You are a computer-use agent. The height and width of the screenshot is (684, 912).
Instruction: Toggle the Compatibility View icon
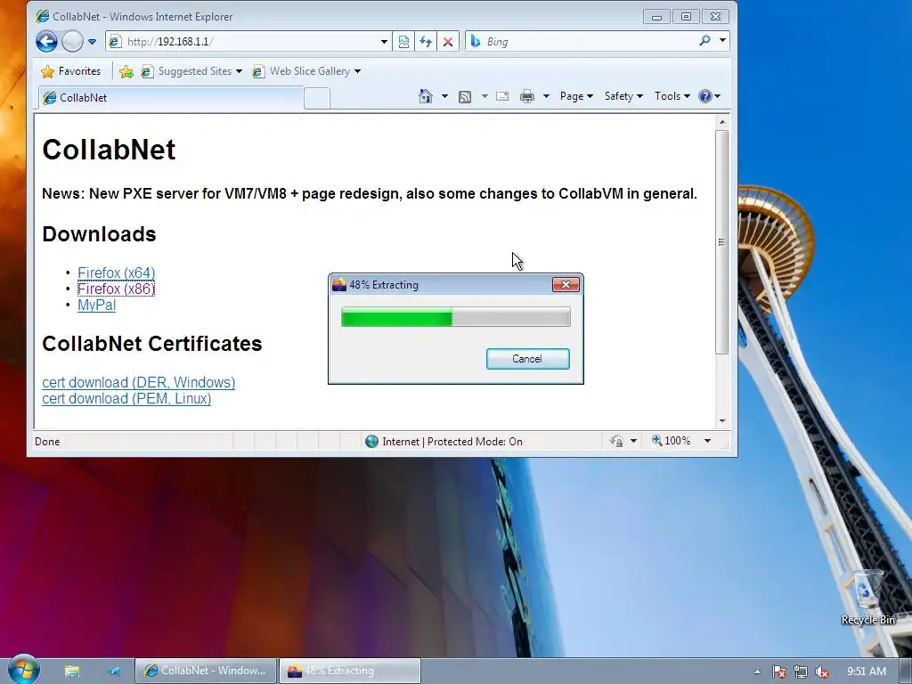[403, 42]
